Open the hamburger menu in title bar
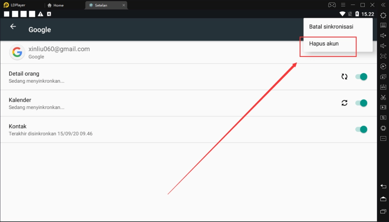The image size is (389, 222). click(x=343, y=5)
